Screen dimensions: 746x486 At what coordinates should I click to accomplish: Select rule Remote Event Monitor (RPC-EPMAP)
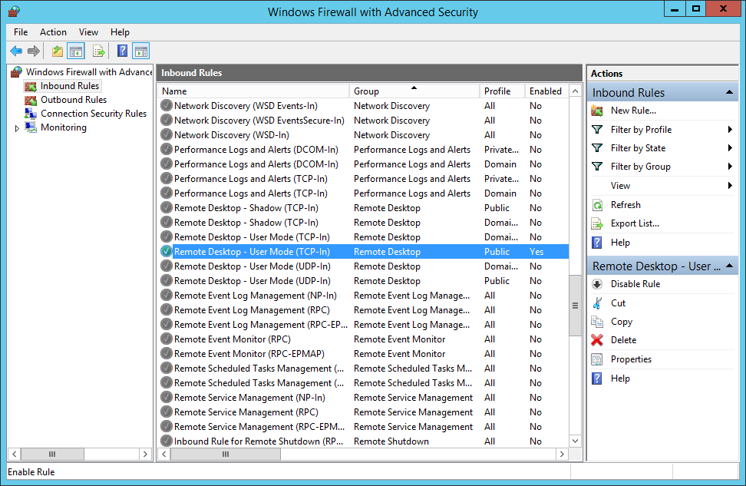(364, 354)
